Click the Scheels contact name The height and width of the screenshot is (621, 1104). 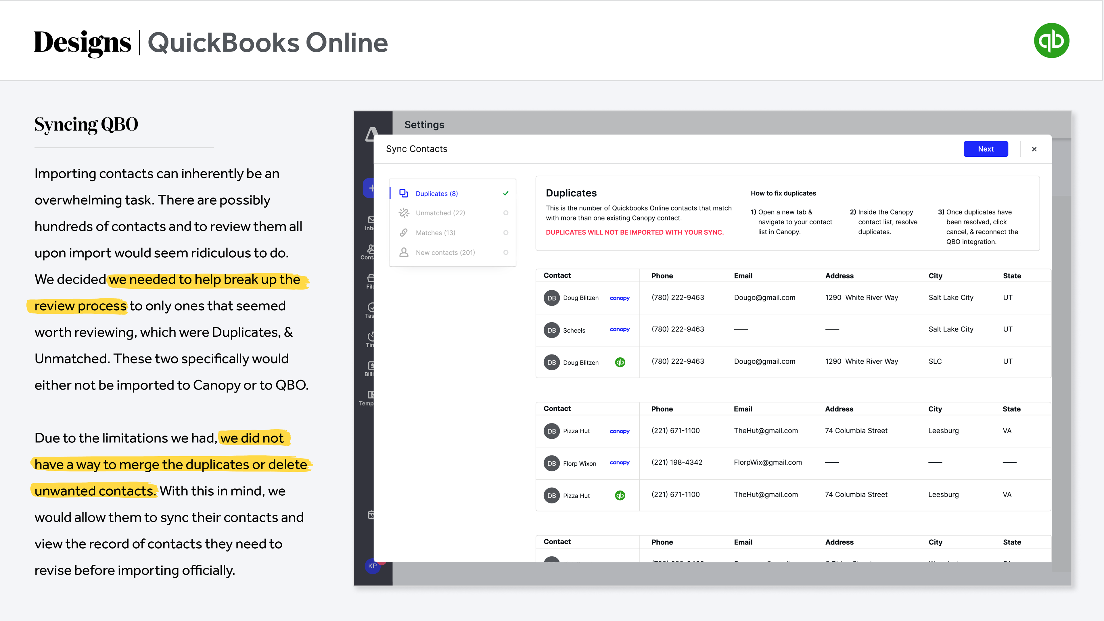(x=574, y=330)
